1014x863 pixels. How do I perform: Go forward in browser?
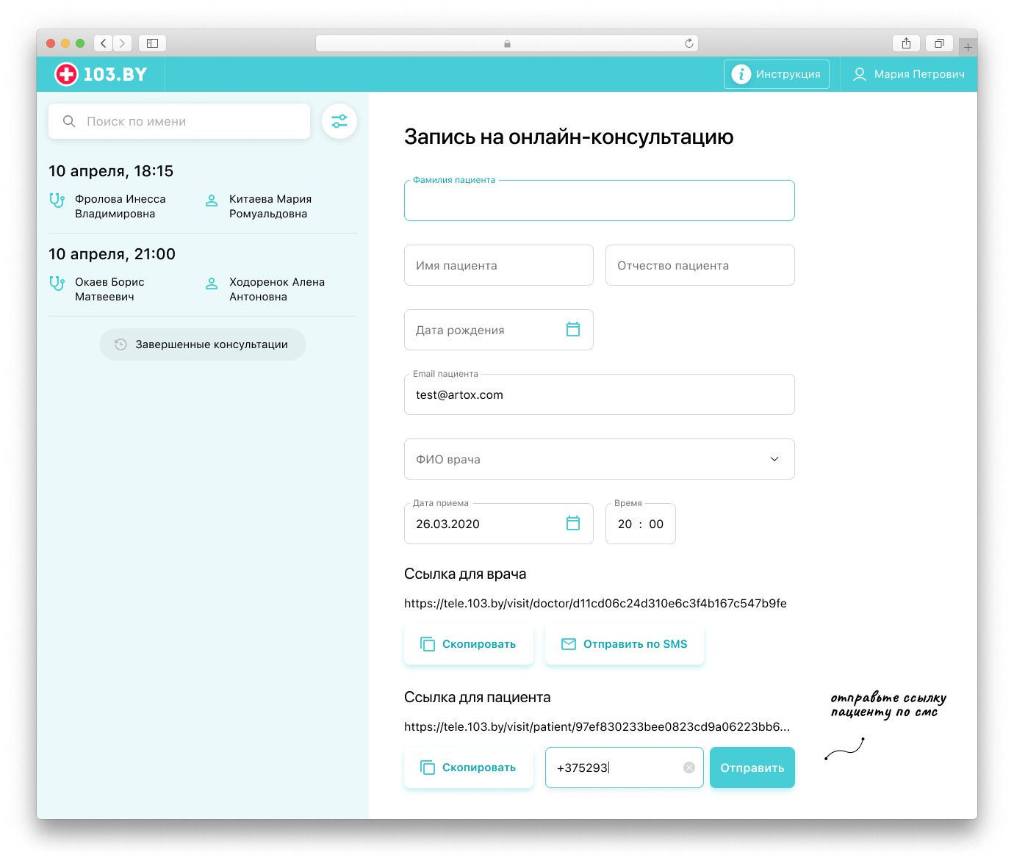pyautogui.click(x=123, y=43)
